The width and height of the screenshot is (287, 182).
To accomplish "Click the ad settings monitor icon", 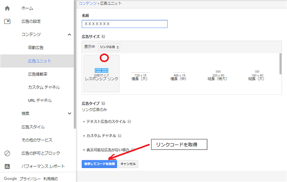I will (x=7, y=22).
